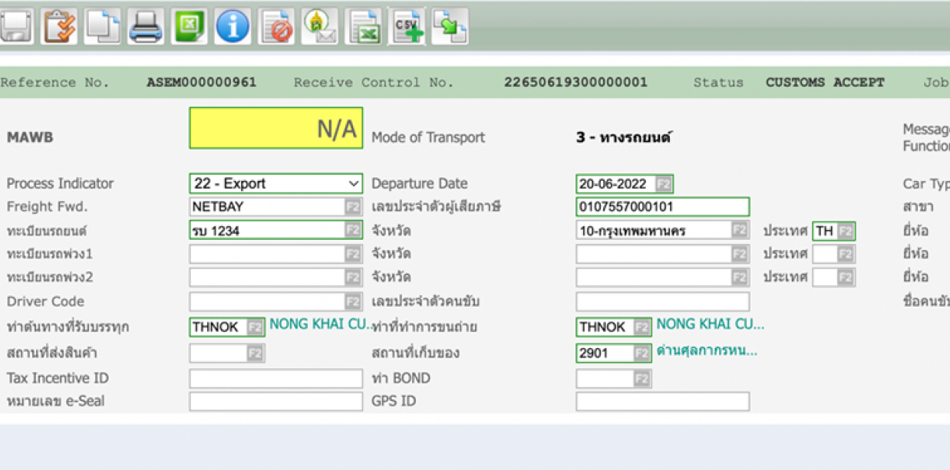Screen dimensions: 950x470
Task: Open the blue information icon
Action: click(x=233, y=27)
